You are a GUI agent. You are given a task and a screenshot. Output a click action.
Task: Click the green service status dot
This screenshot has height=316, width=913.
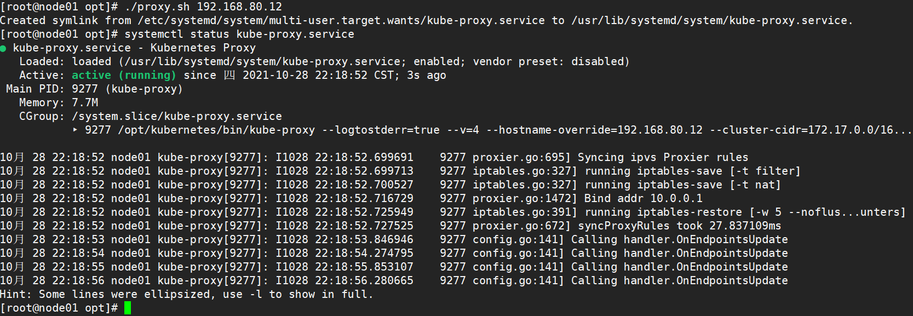pos(3,49)
